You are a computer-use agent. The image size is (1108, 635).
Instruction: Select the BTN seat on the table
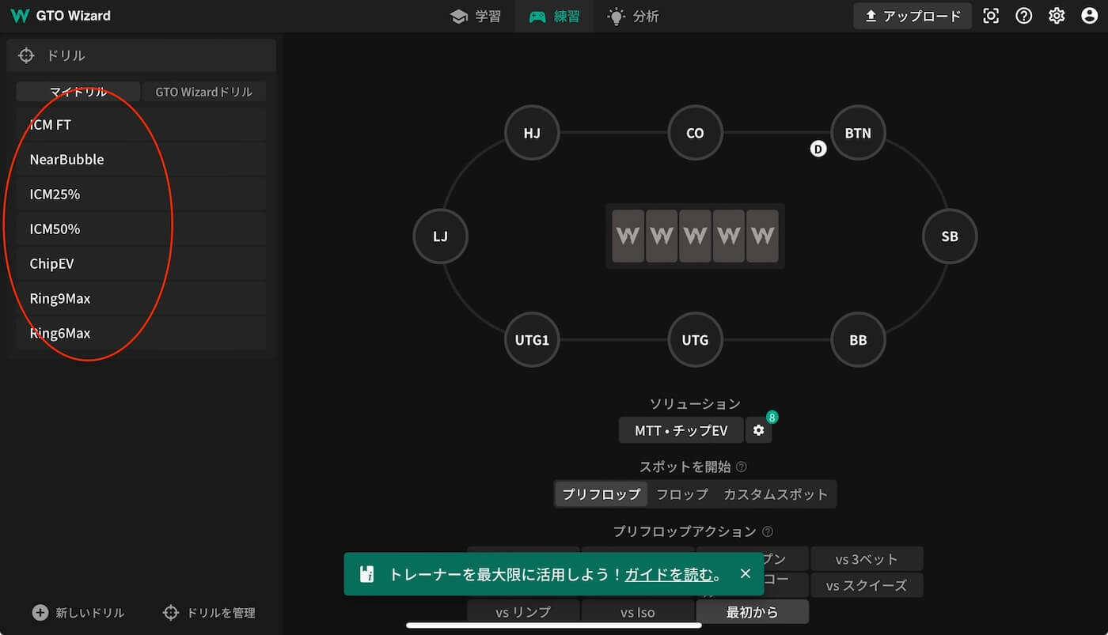click(x=858, y=133)
